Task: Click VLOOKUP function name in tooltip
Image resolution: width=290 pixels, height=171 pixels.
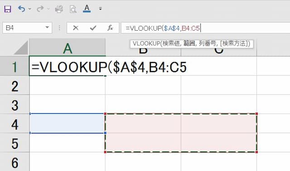Action: click(146, 43)
